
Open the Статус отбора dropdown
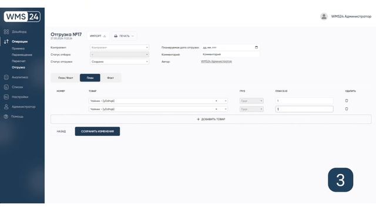tap(119, 55)
